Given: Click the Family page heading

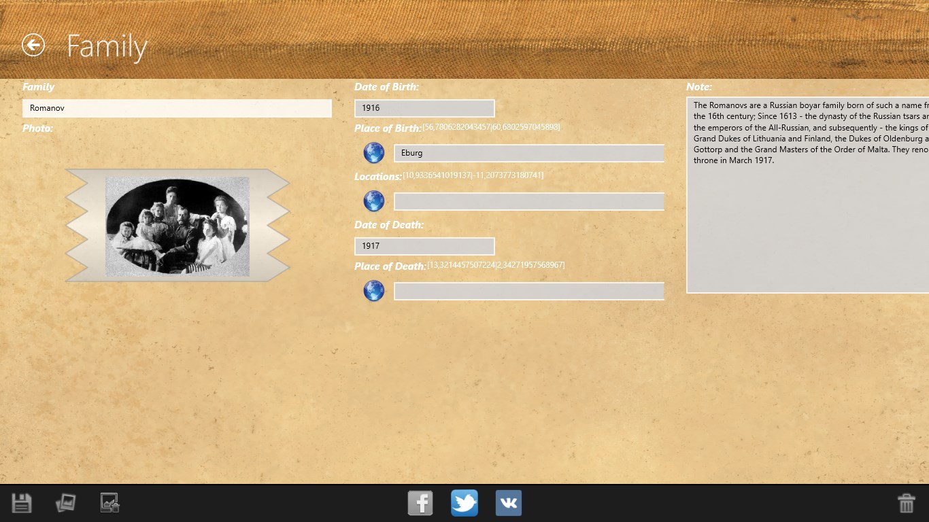Looking at the screenshot, I should 107,46.
